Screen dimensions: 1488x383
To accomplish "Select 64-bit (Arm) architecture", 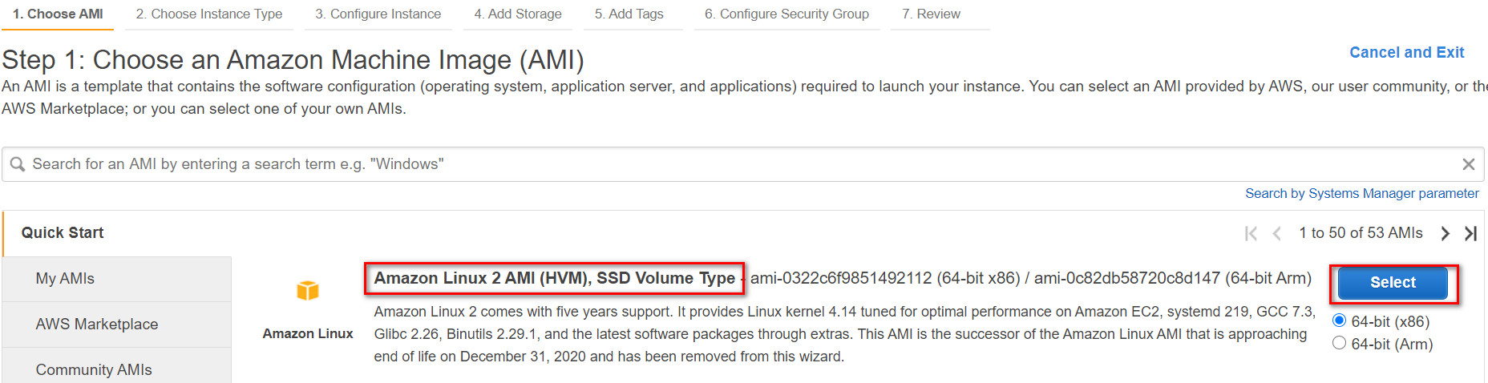I will [1339, 343].
